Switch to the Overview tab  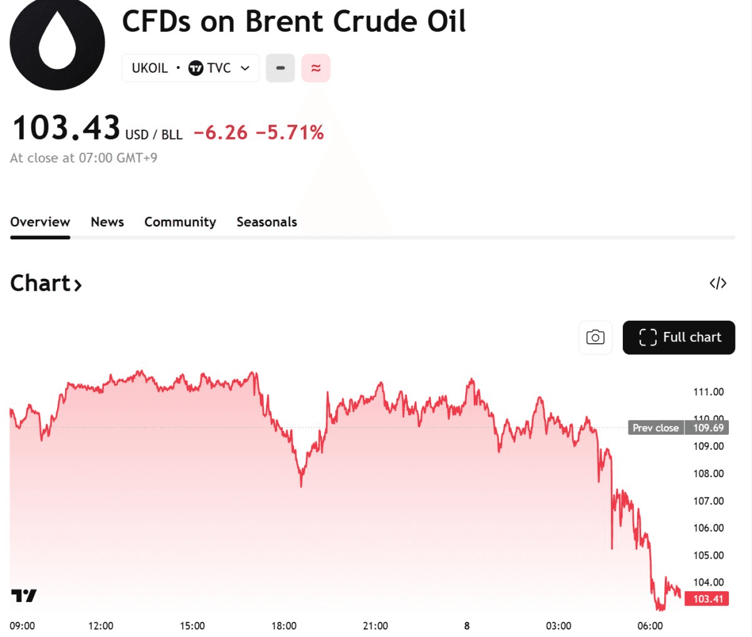(40, 222)
